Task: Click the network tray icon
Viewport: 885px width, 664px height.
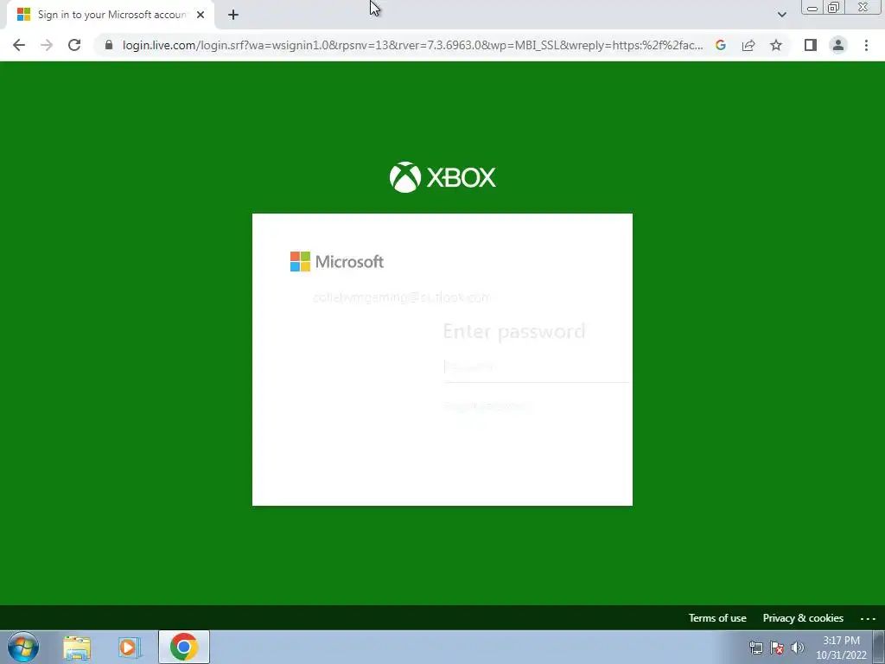Action: pyautogui.click(x=755, y=648)
